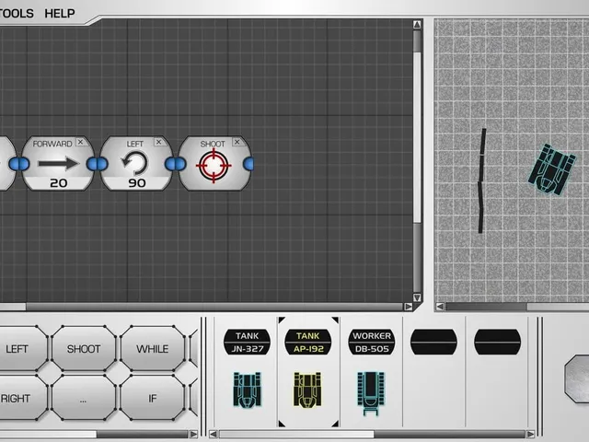Click the red crosshair Shoot icon

tap(214, 166)
